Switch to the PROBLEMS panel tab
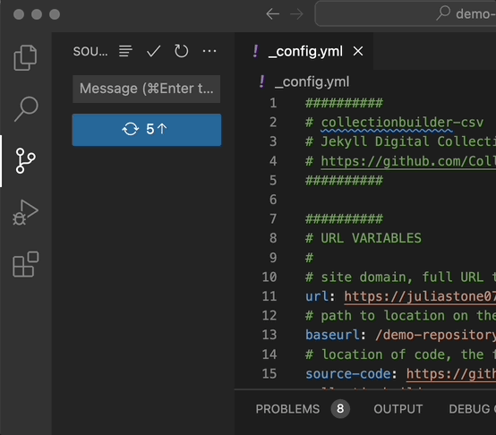This screenshot has height=435, width=496. 287,409
